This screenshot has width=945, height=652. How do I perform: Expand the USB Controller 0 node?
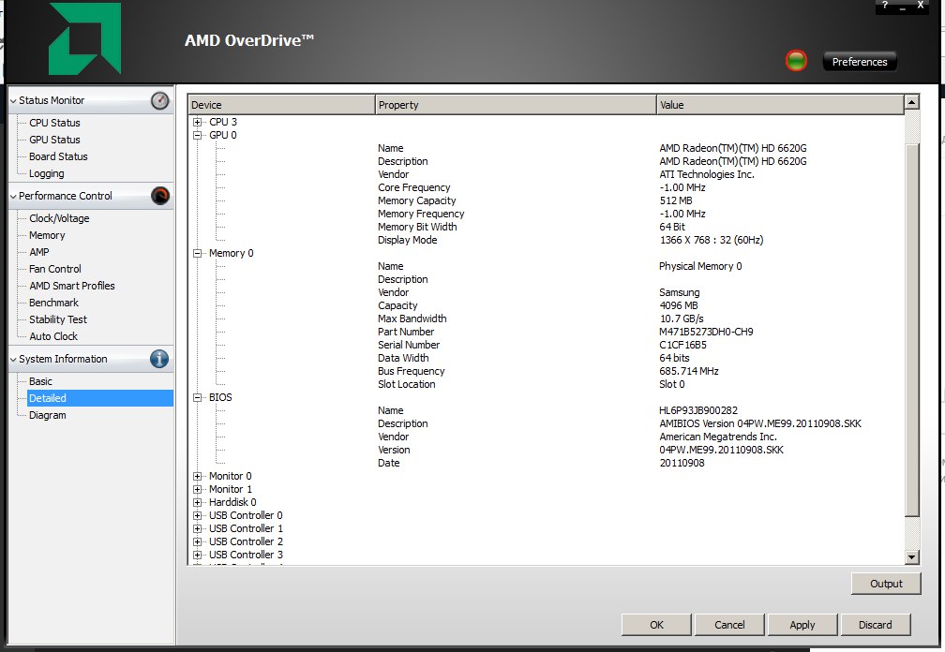[x=197, y=516]
